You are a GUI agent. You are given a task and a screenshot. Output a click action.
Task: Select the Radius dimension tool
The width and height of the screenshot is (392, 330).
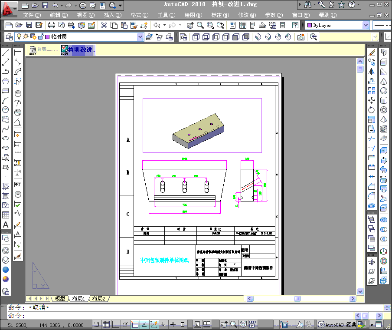tap(18, 93)
